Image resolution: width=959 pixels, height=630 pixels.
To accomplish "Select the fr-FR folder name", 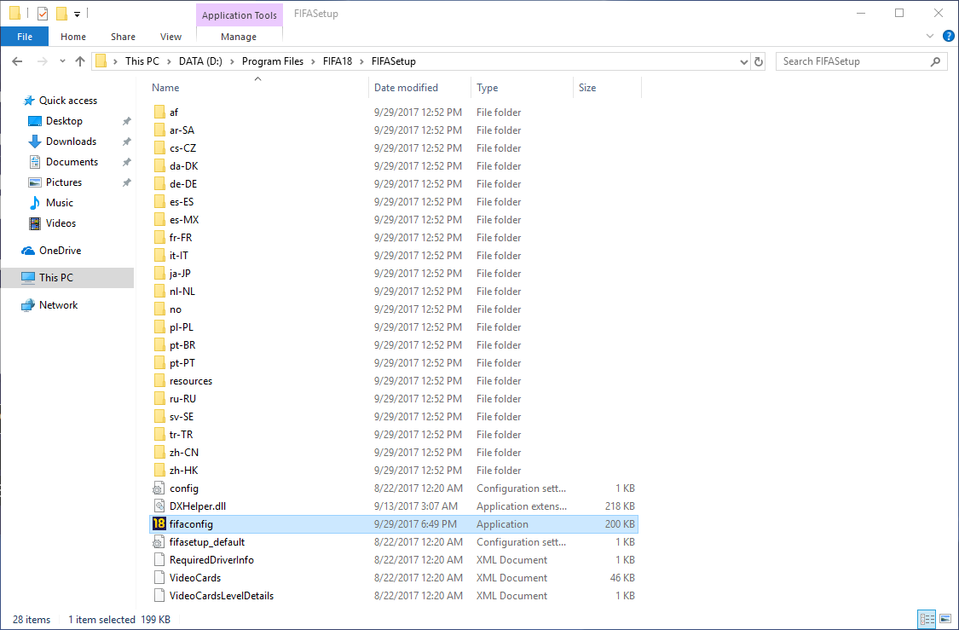I will [x=181, y=237].
